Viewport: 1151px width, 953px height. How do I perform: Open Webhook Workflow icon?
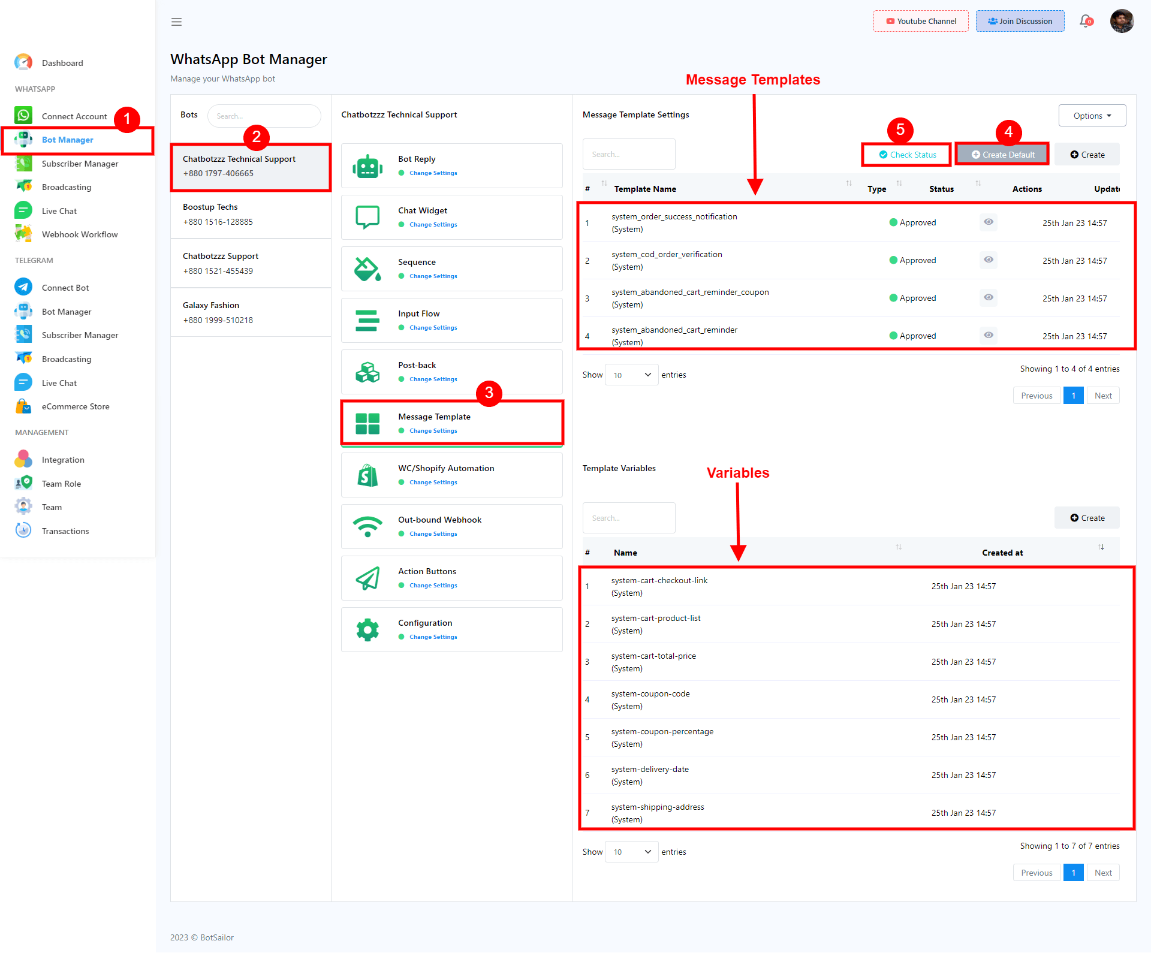tap(23, 234)
